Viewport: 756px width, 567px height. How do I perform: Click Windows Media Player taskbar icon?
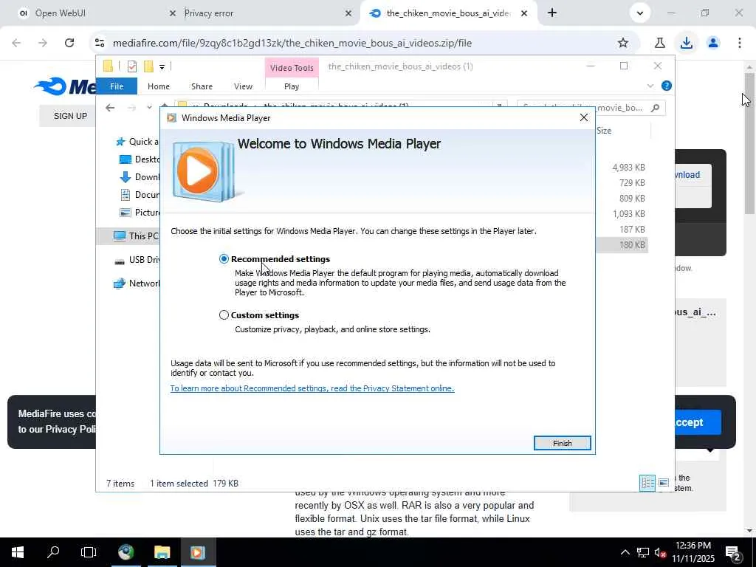[198, 552]
